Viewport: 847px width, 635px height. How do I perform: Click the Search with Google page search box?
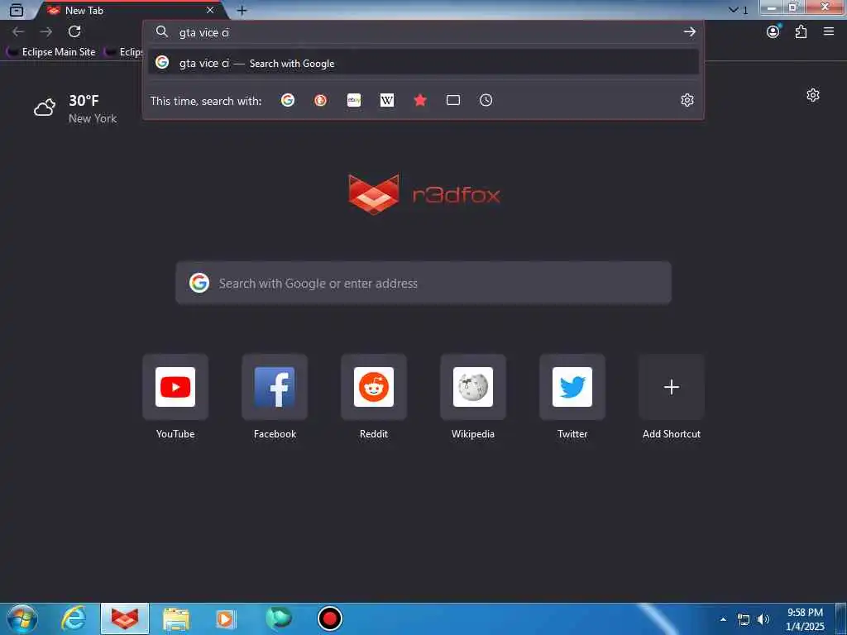coord(423,283)
